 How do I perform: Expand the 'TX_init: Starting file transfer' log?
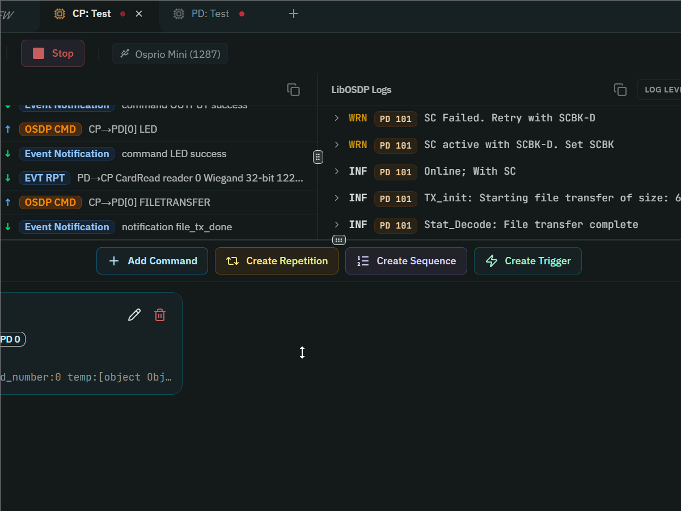click(336, 198)
